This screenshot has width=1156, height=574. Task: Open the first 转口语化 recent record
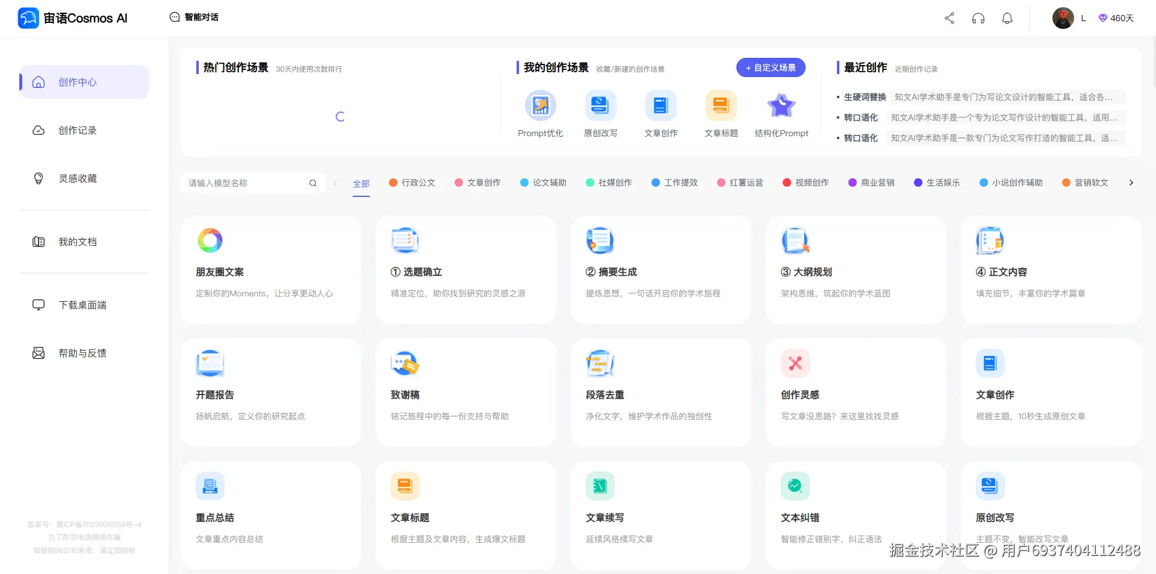click(981, 117)
